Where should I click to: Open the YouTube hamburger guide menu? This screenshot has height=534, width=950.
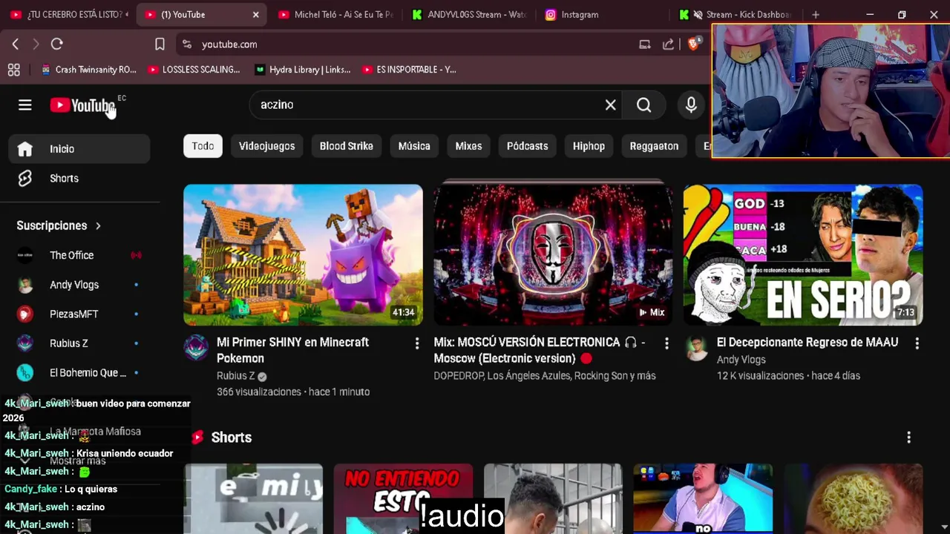25,105
